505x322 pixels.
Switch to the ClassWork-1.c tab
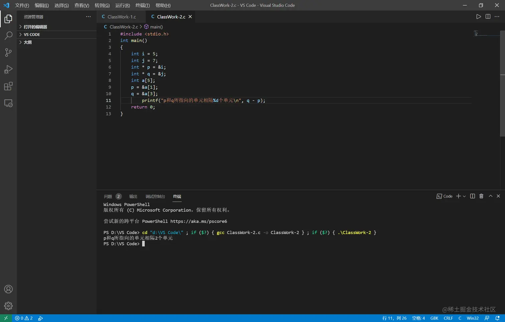coord(121,17)
